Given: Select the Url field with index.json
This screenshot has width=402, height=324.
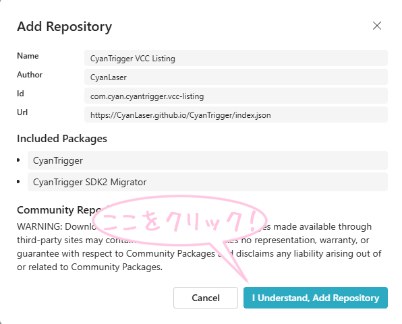Looking at the screenshot, I should tap(236, 115).
